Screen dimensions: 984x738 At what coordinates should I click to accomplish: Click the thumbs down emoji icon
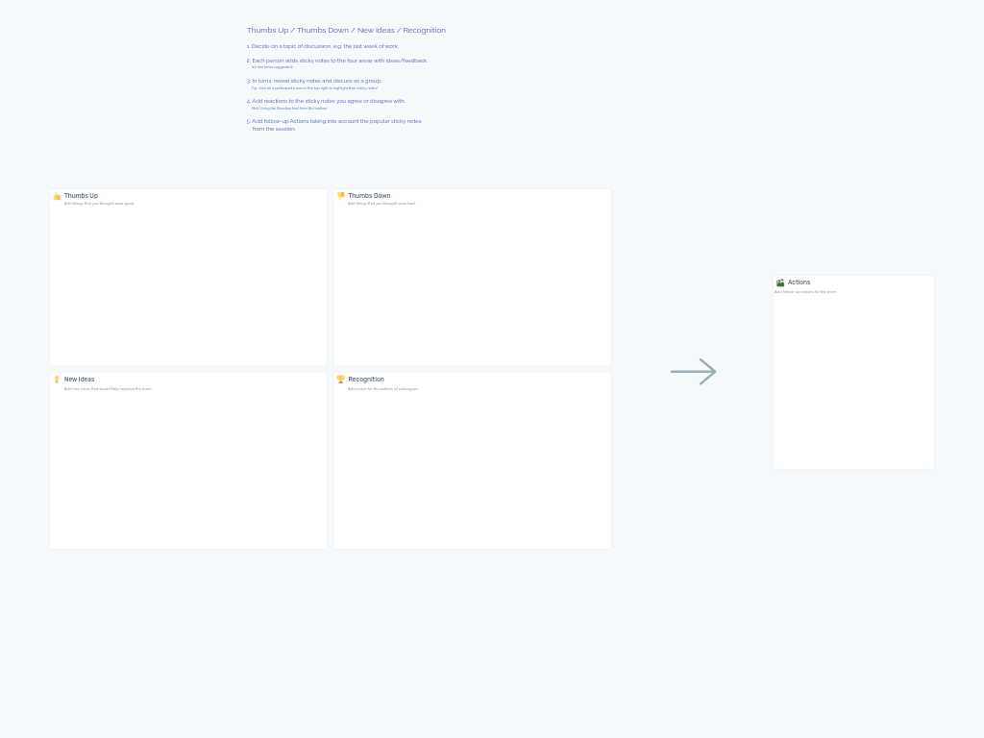coord(341,196)
